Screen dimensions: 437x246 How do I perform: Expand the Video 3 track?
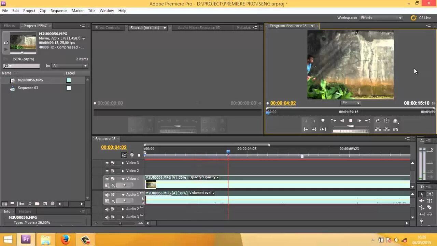coord(123,163)
